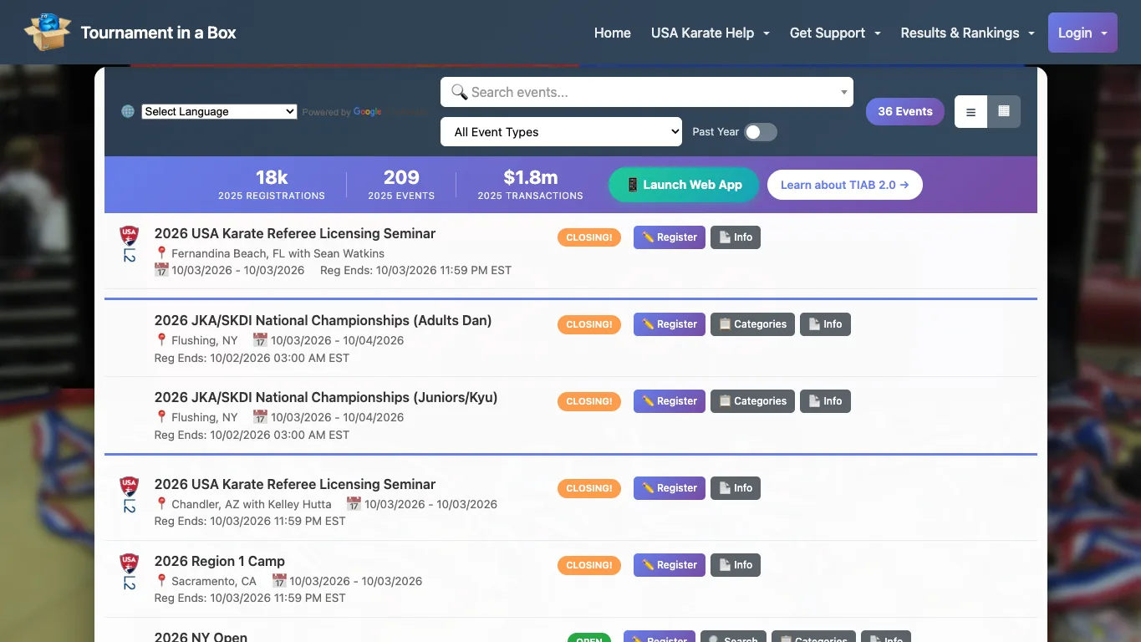Open the USA Karate Help menu

711,33
